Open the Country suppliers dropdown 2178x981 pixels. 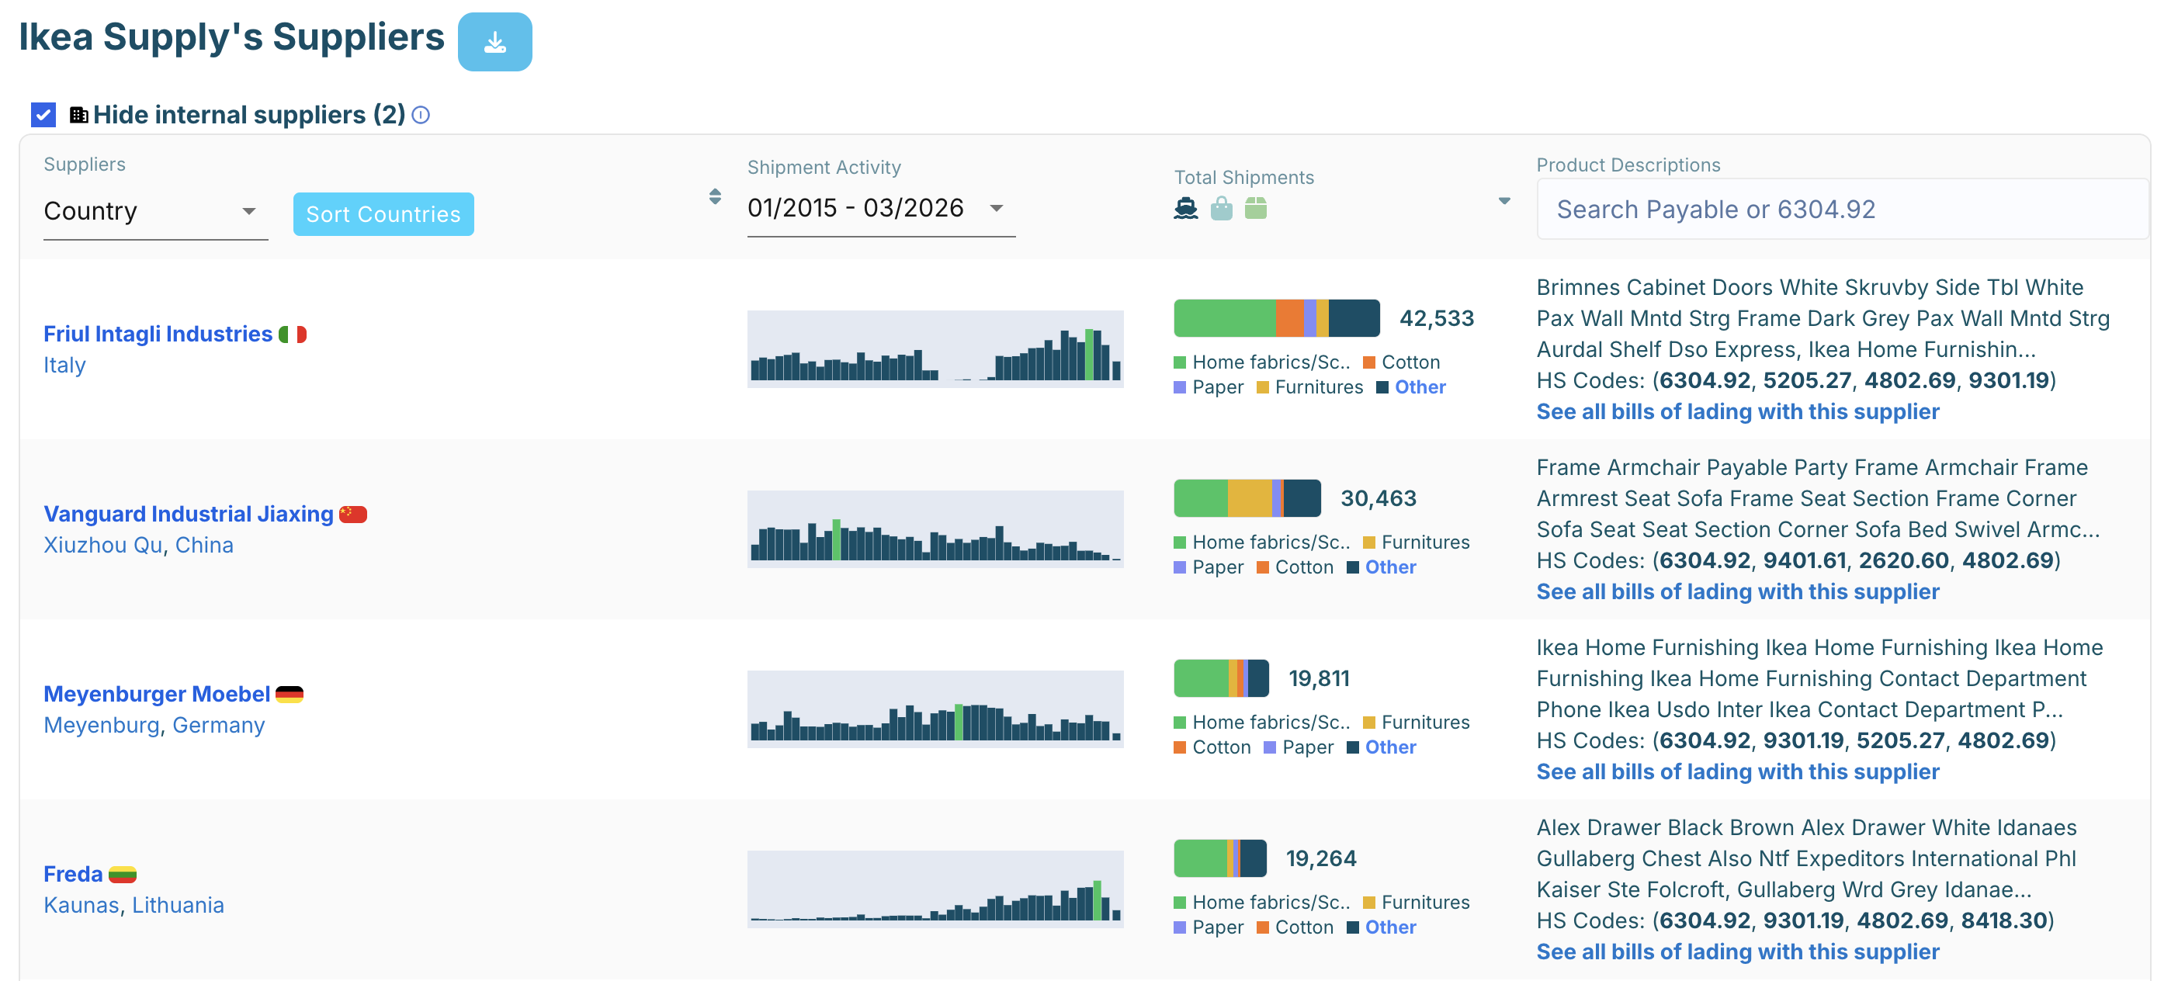[x=154, y=211]
